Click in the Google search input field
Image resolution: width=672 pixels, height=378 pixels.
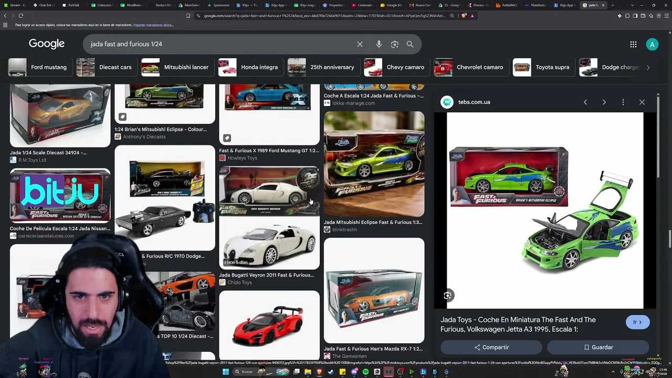coord(220,44)
